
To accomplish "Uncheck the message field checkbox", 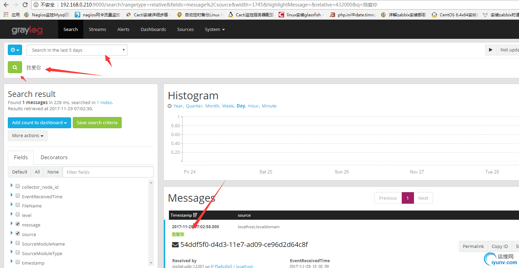I will click(x=18, y=224).
